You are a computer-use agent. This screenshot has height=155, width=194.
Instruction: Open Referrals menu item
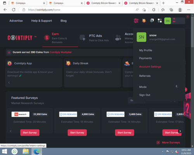click(145, 76)
